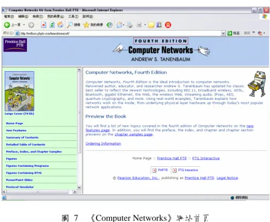Open Figures Containing Programs link
Viewport: 270px width, 222px height.
pyautogui.click(x=28, y=166)
